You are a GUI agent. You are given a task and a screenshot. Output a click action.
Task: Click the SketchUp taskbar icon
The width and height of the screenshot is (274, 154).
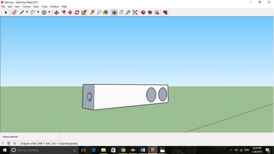tap(153, 150)
